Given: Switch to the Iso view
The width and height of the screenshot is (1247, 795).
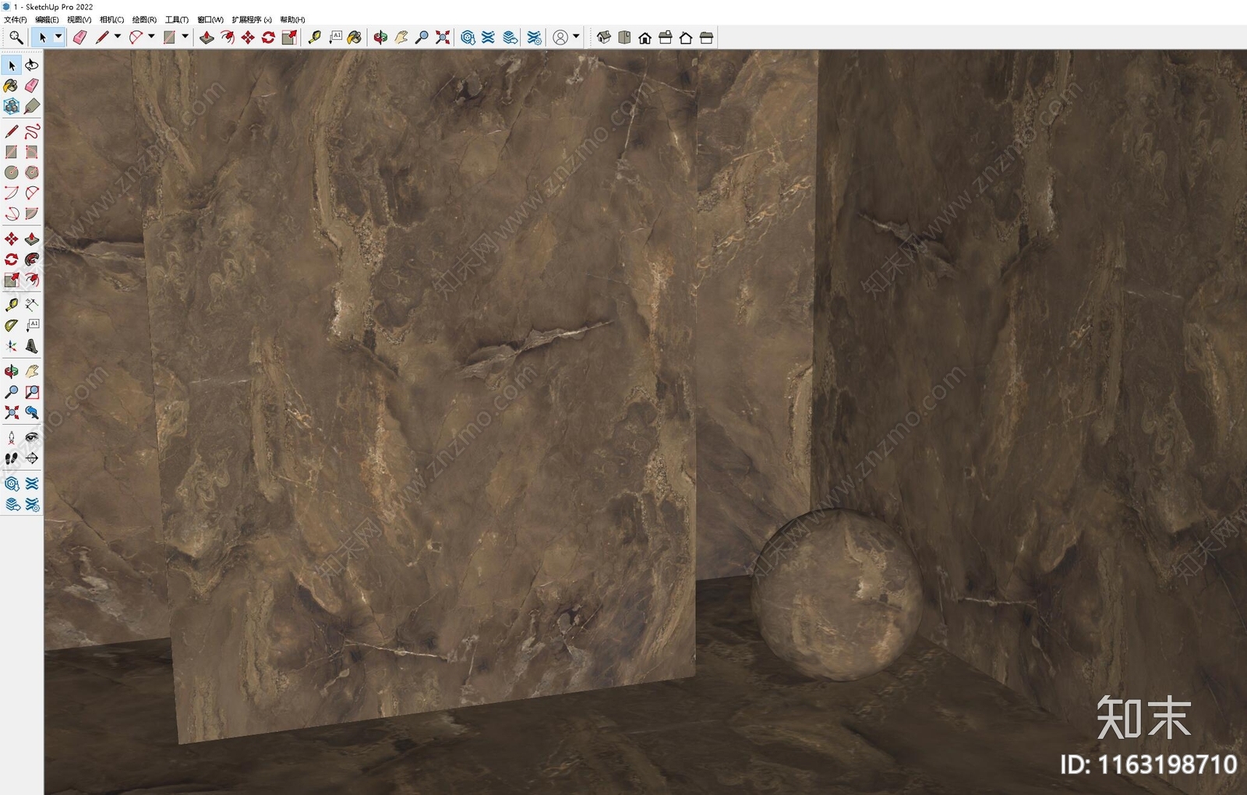Looking at the screenshot, I should pos(603,37).
